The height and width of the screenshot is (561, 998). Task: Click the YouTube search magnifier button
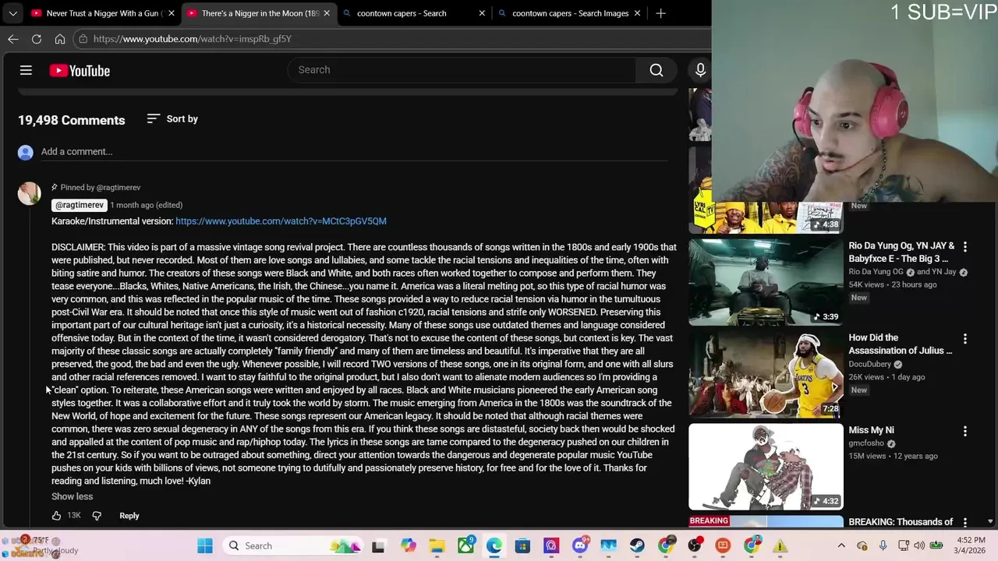[x=656, y=70]
